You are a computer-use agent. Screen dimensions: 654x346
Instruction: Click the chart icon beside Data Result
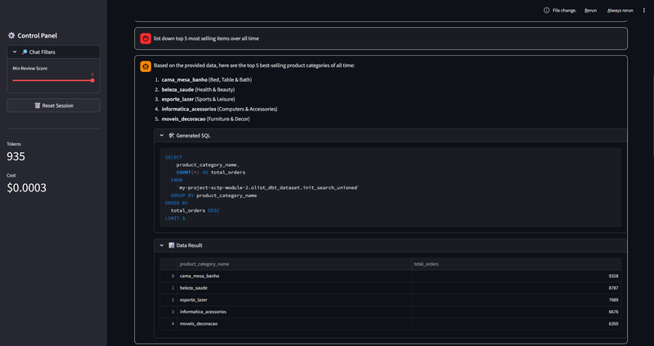click(172, 245)
